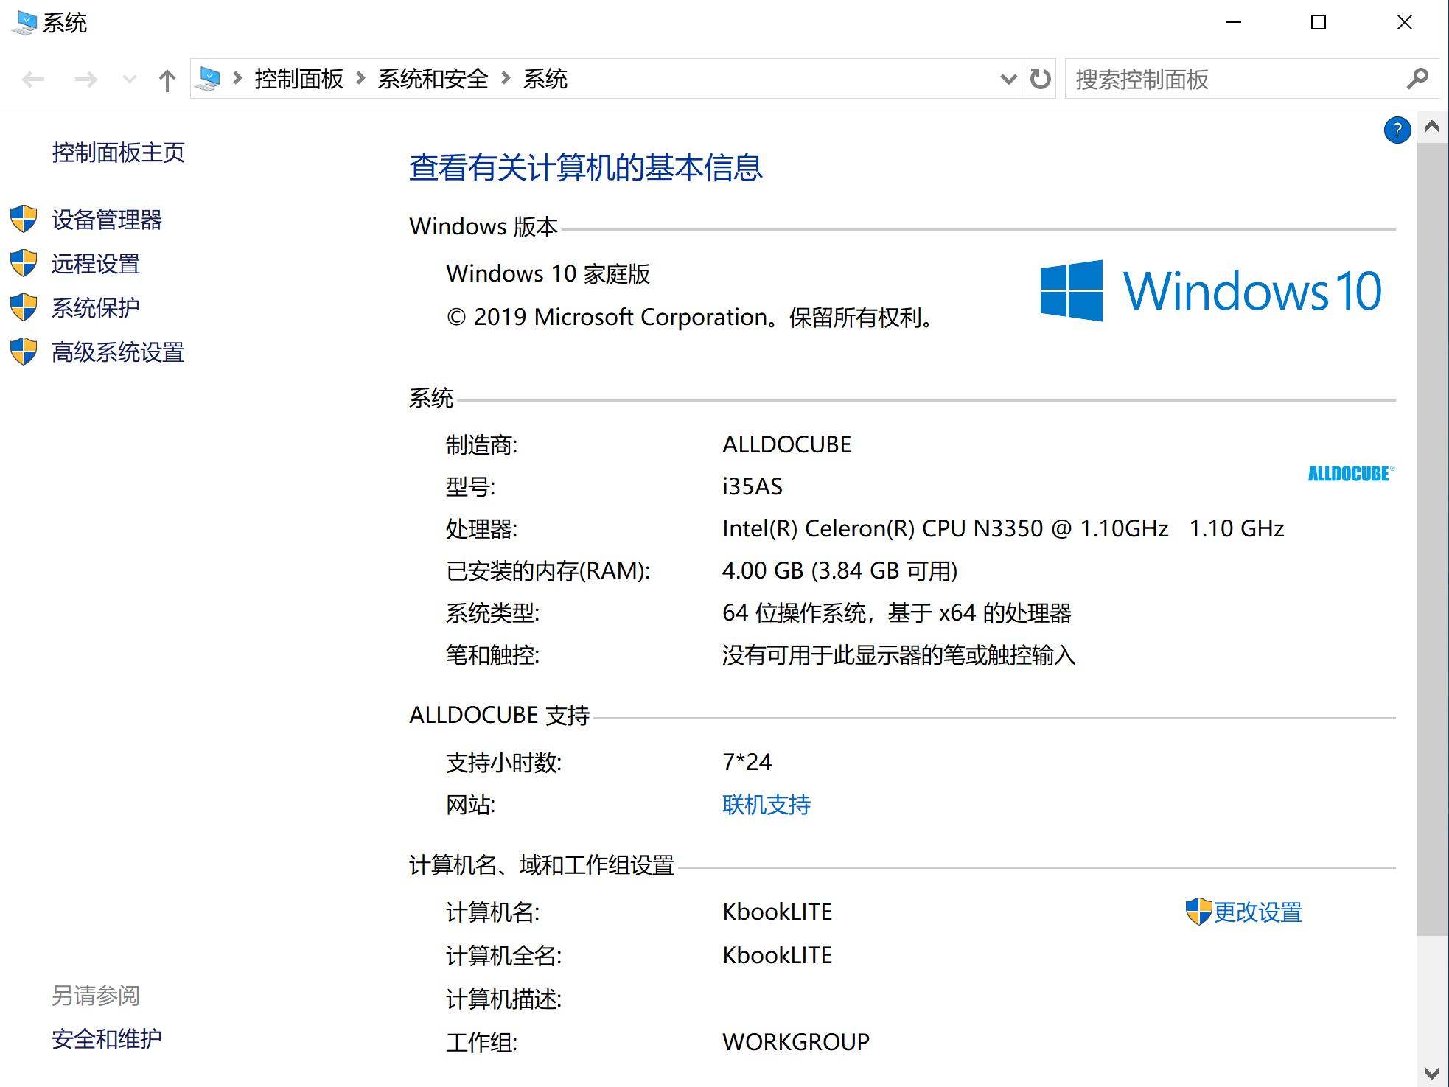Expand the chevron after 系统和安全 breadcrumb
The image size is (1449, 1087).
[x=506, y=78]
